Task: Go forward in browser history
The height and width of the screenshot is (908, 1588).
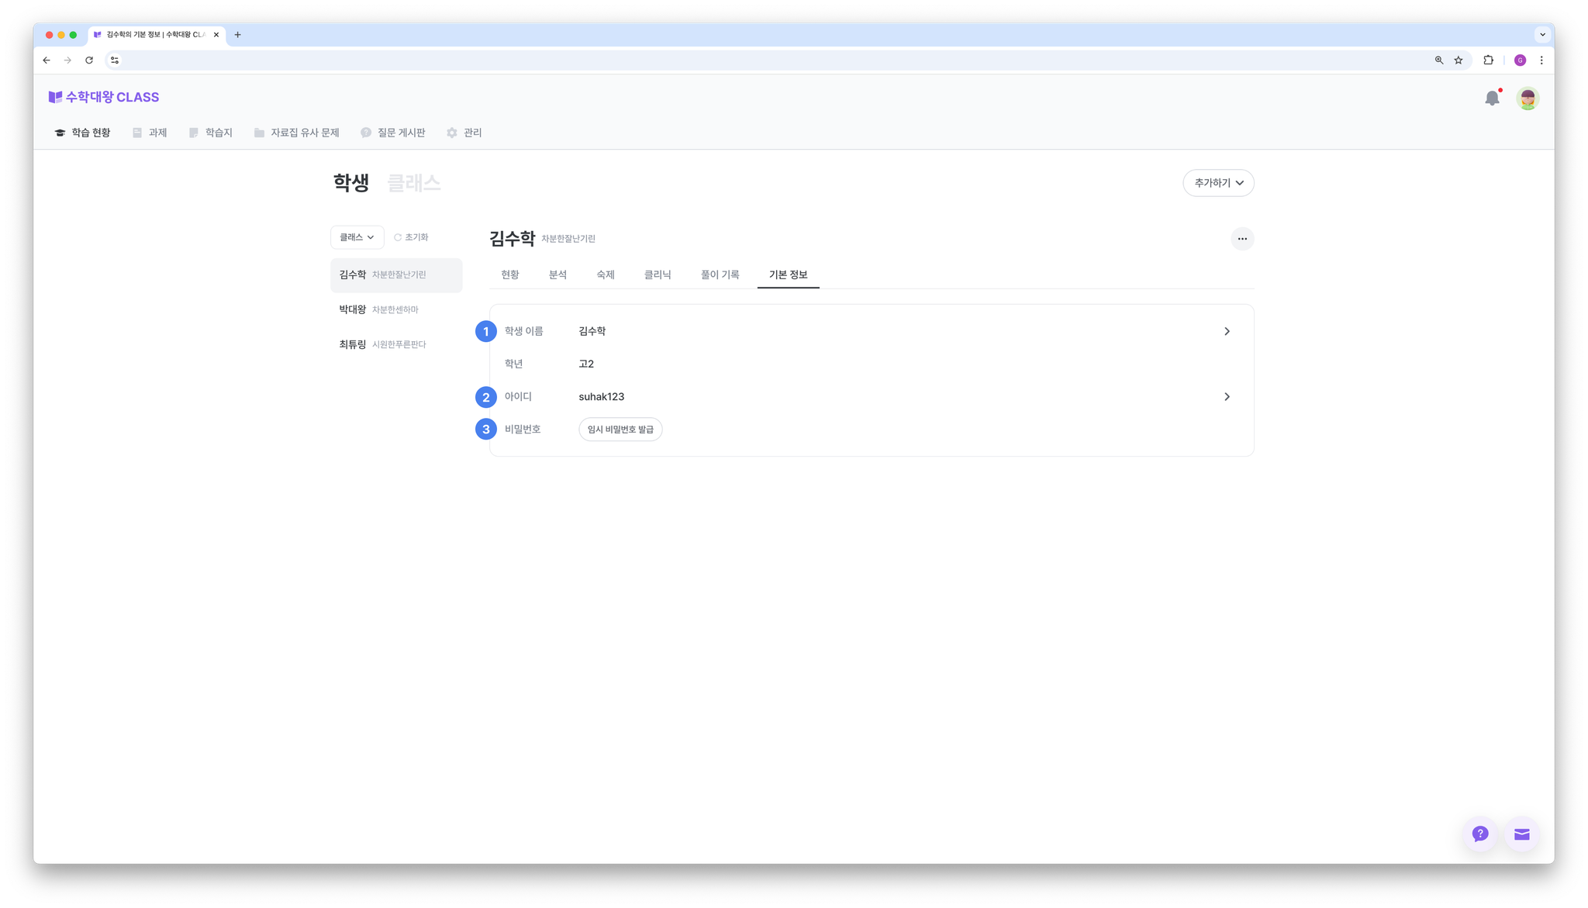Action: [x=67, y=60]
